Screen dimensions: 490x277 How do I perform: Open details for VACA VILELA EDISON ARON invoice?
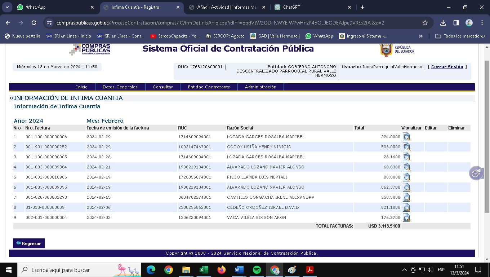(x=406, y=217)
